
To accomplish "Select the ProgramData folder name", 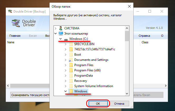I will pyautogui.click(x=84, y=76).
